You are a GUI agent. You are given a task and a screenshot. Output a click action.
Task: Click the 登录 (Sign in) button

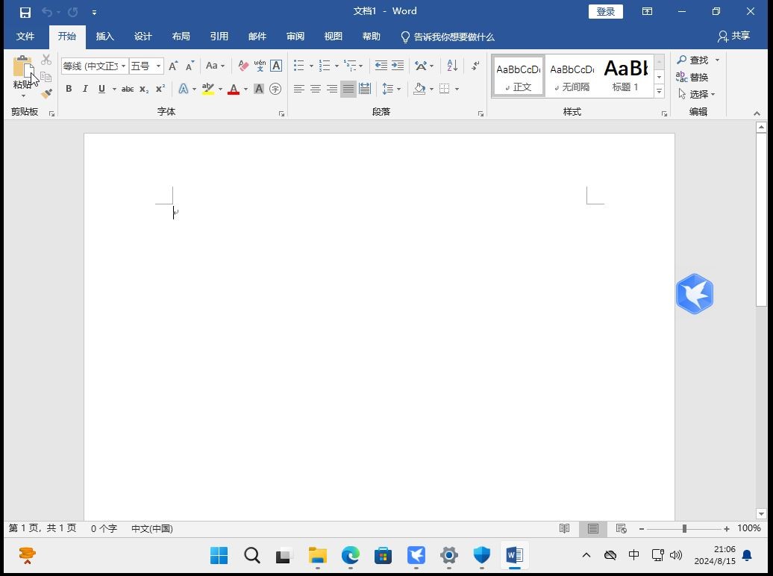(605, 11)
